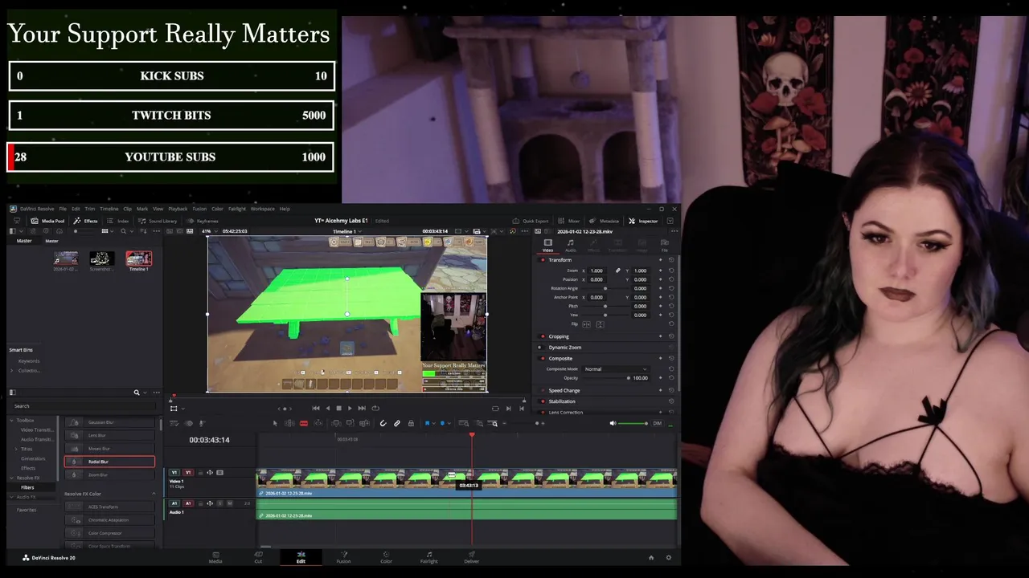Adjust the Opacity slider

click(x=606, y=378)
